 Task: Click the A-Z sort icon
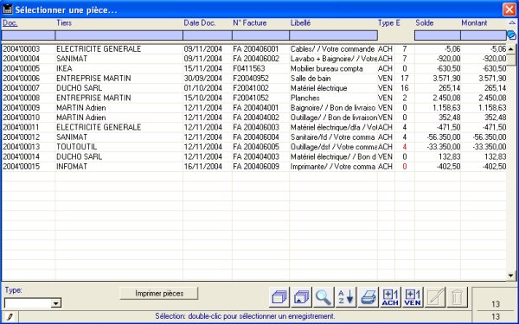click(x=345, y=296)
